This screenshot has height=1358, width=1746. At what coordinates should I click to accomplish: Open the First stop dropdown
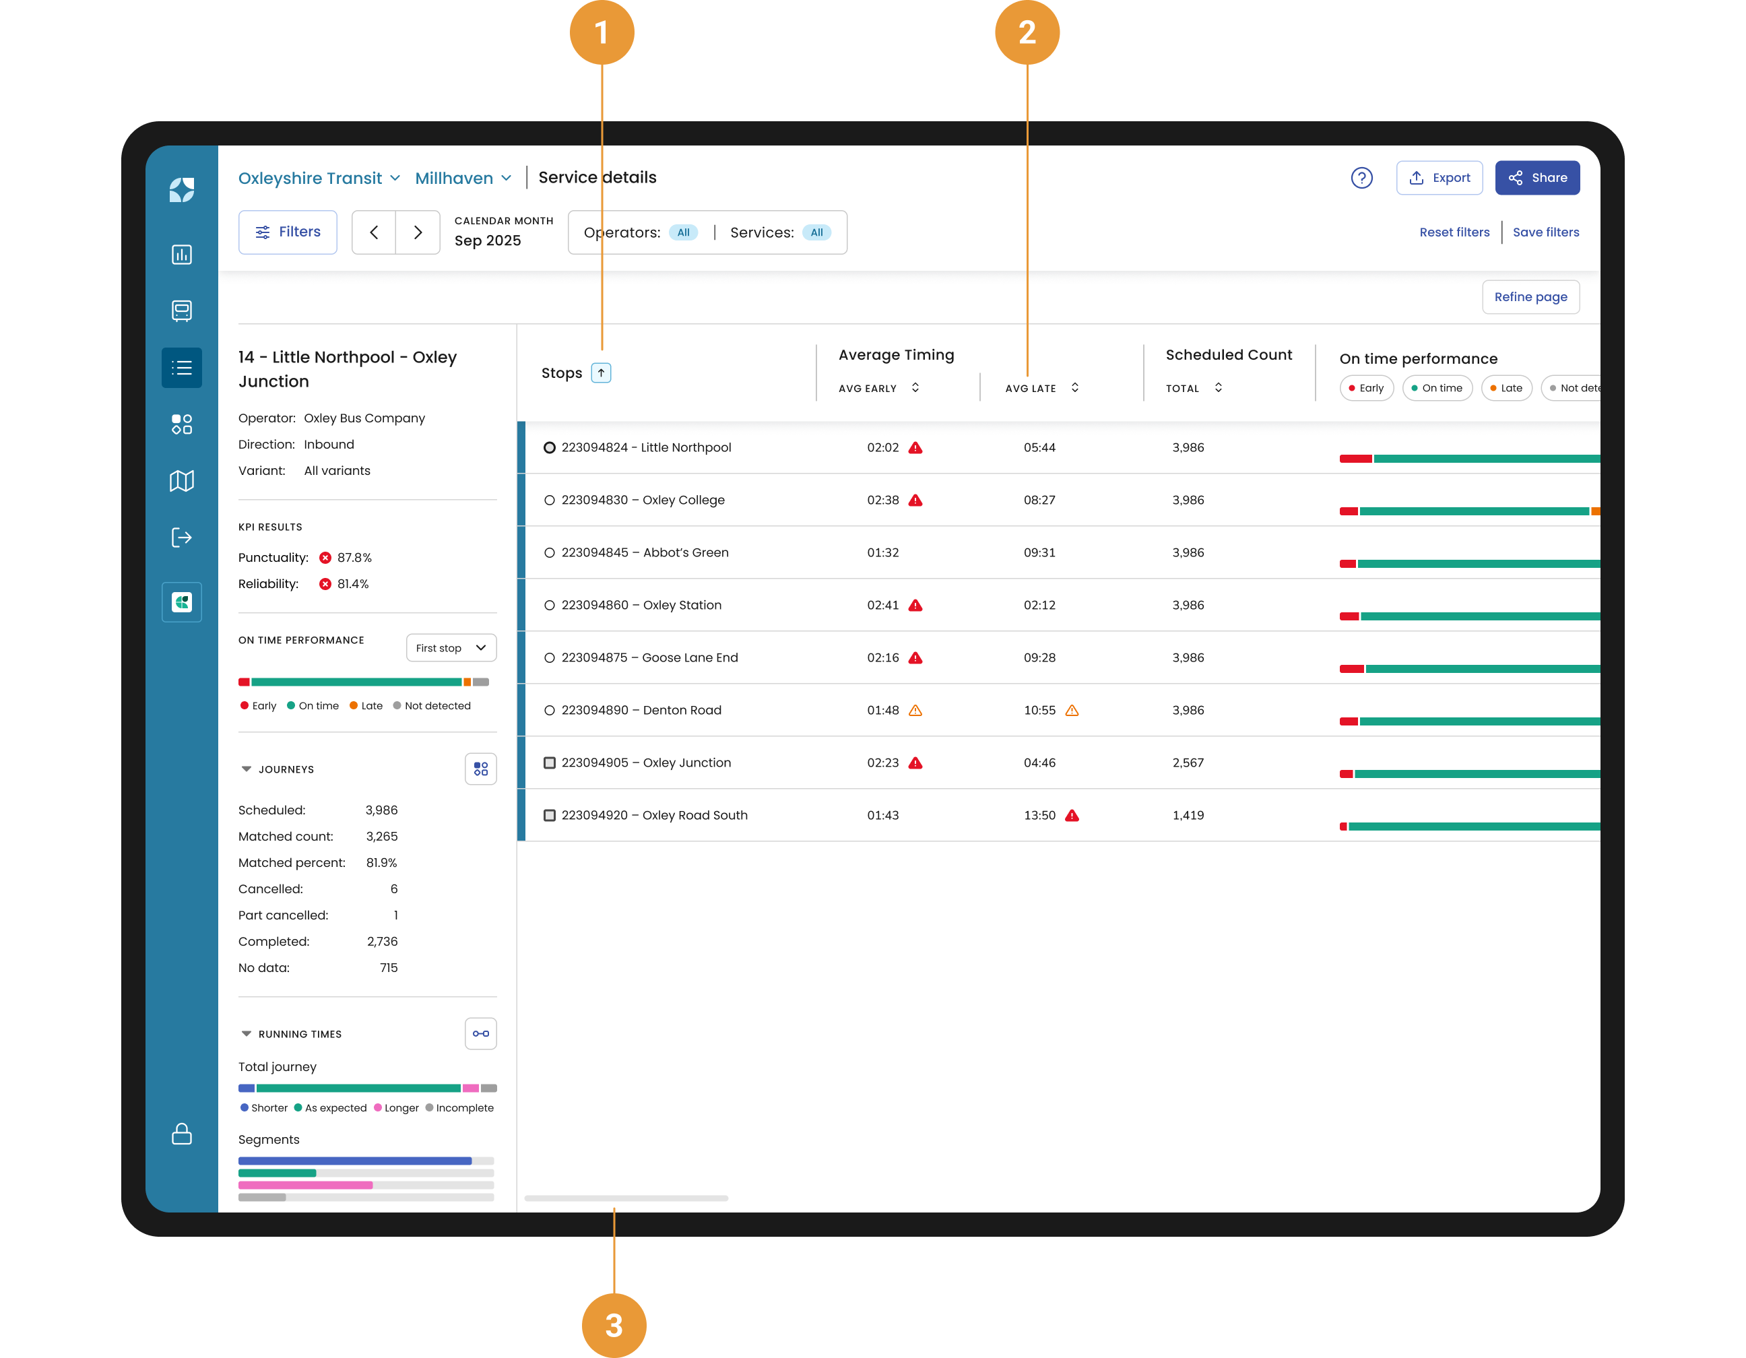pyautogui.click(x=451, y=648)
